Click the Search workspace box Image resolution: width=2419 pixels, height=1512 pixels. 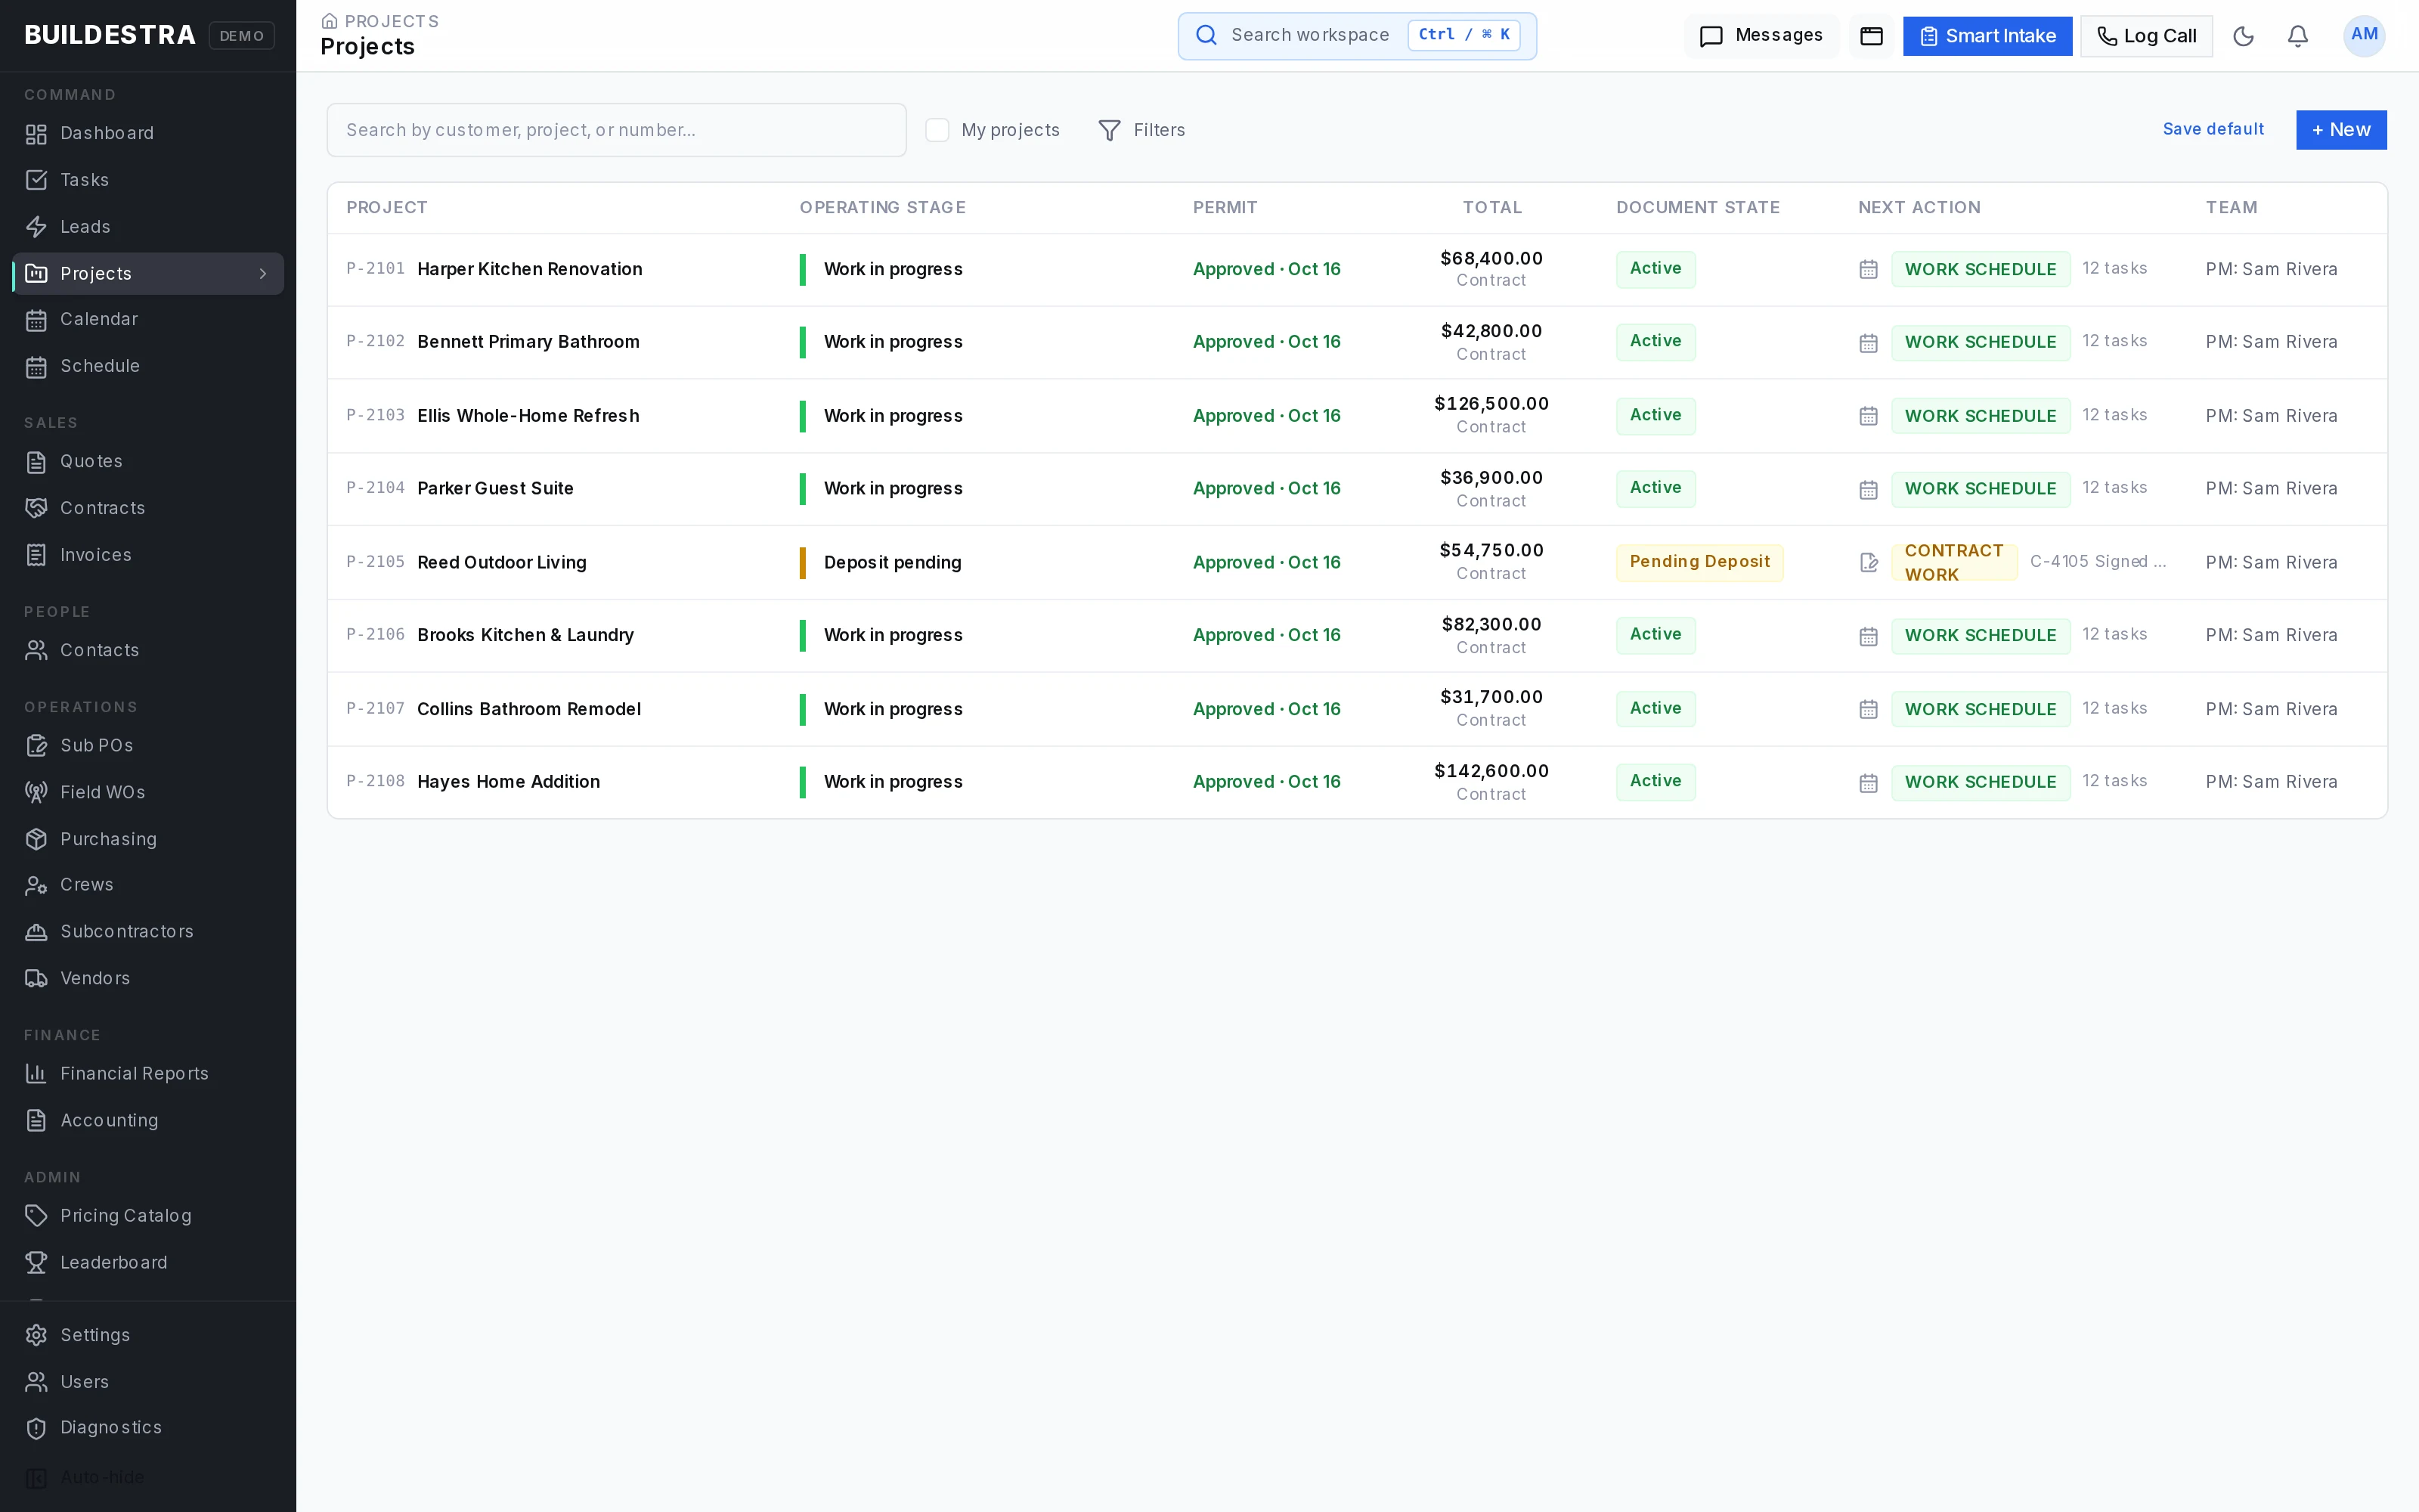(1356, 36)
